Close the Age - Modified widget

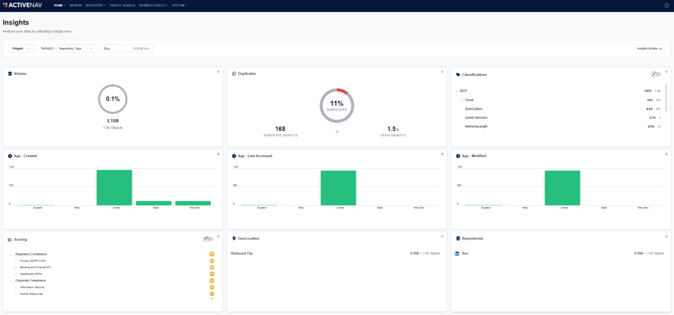[x=667, y=154]
